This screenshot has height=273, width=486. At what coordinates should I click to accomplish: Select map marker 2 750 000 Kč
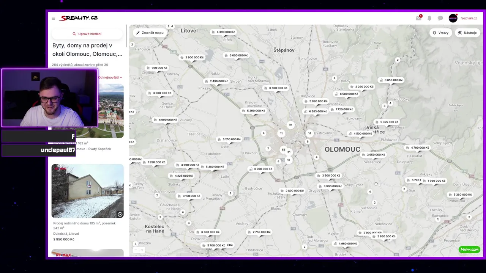click(259, 232)
